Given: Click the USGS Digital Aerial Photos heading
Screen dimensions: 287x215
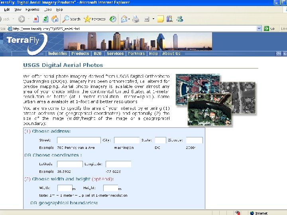Looking at the screenshot, I should point(63,65).
